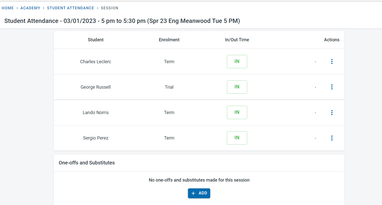Check in Sergio Perez with IN button
The image size is (382, 205).
click(x=237, y=138)
